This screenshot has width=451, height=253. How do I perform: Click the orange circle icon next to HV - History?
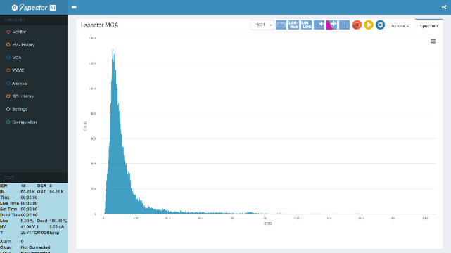tap(8, 45)
